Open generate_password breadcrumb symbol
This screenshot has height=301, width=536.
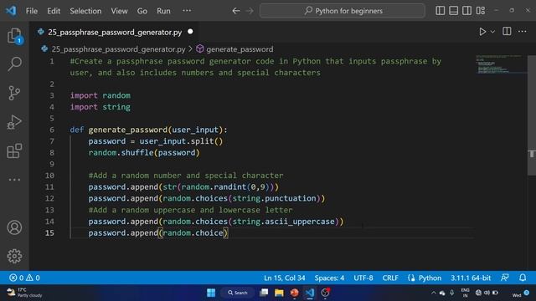pyautogui.click(x=240, y=49)
